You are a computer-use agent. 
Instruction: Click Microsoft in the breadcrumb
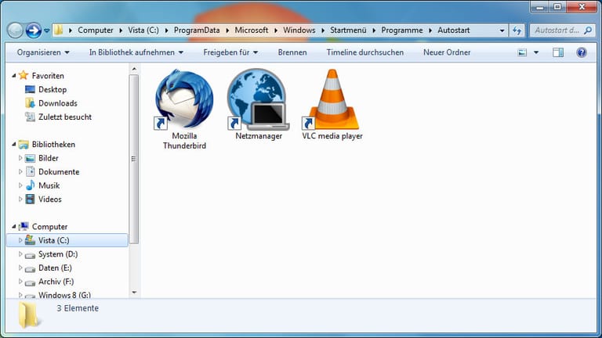pos(252,31)
